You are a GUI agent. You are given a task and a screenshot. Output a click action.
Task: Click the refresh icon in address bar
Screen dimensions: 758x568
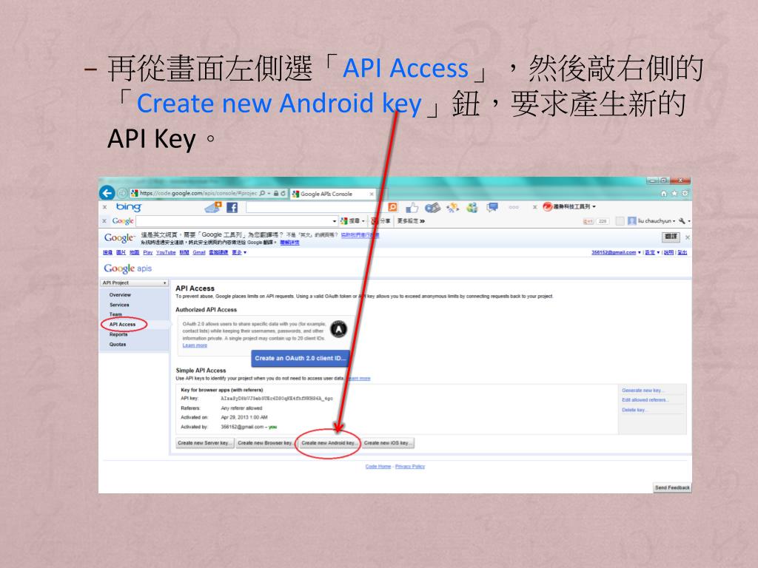point(284,193)
